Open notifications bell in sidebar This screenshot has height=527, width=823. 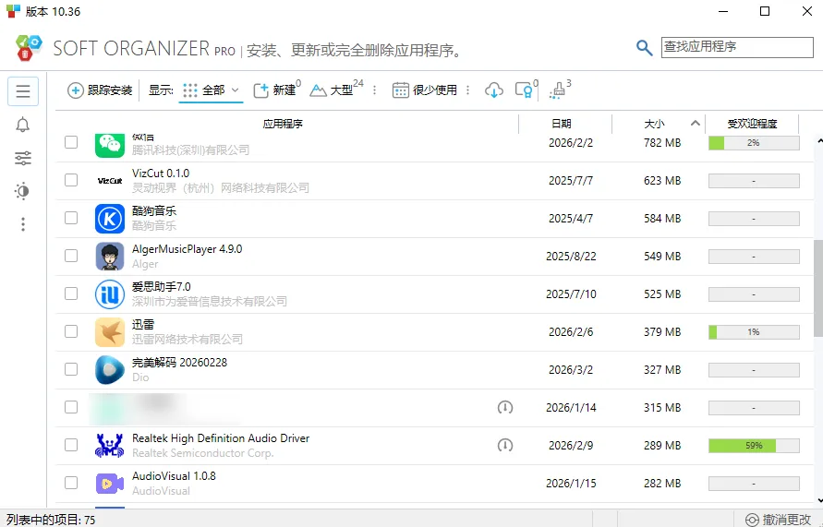coord(22,125)
